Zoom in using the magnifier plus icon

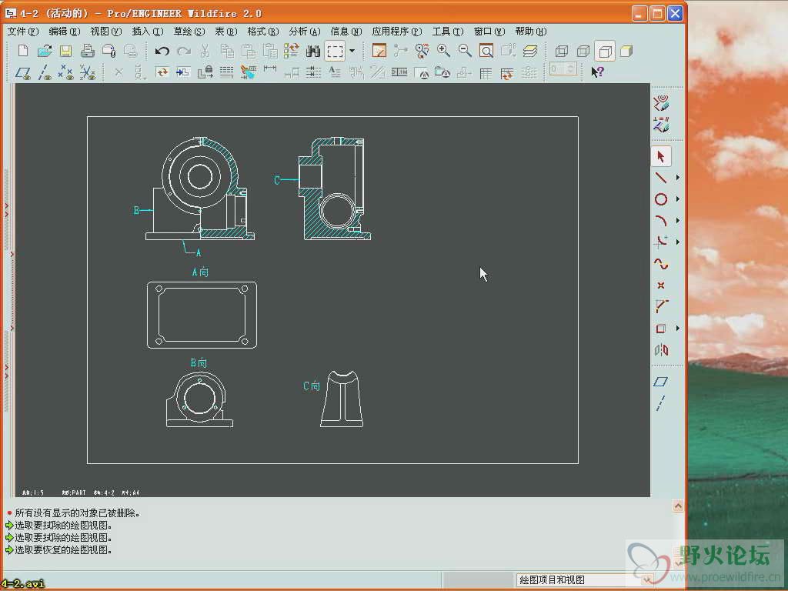pos(443,51)
